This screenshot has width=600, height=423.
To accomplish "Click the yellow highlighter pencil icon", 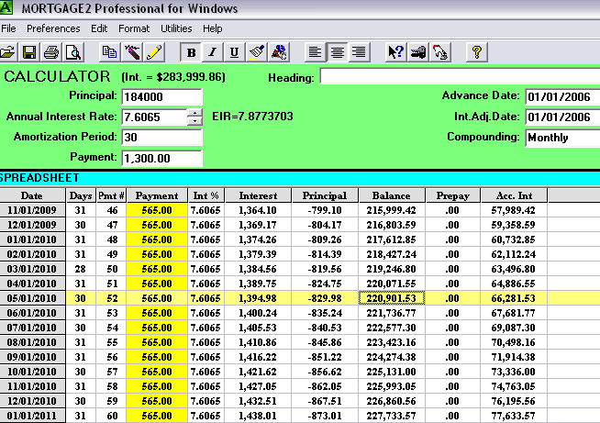I will pos(154,52).
